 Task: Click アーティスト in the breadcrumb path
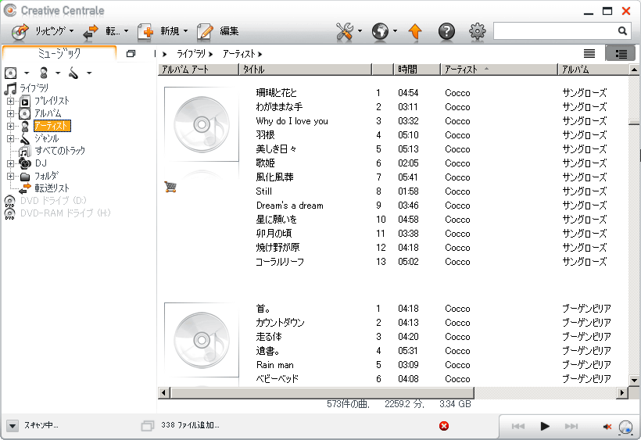tap(238, 54)
